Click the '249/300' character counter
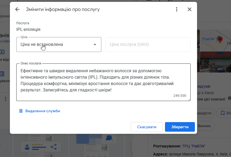 pos(180,96)
